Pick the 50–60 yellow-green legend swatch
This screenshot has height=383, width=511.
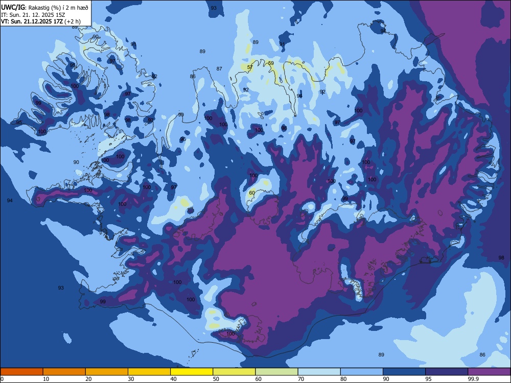pyautogui.click(x=234, y=372)
